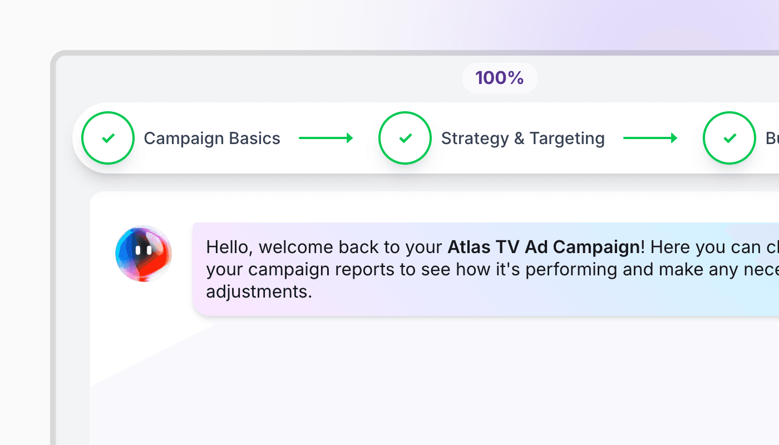Select the partially visible 'Bu' step label
Screen dimensions: 779x445
tap(772, 138)
